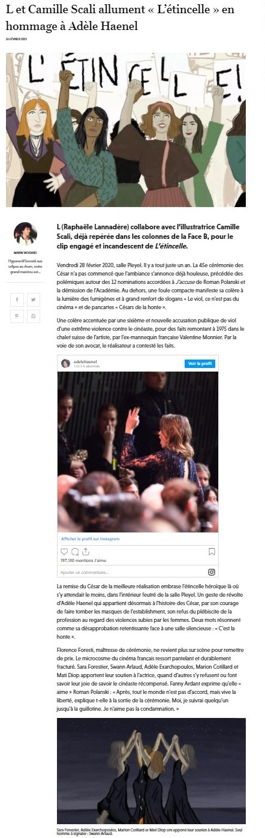Click the author's round profile photo
265x838 pixels.
pyautogui.click(x=25, y=234)
